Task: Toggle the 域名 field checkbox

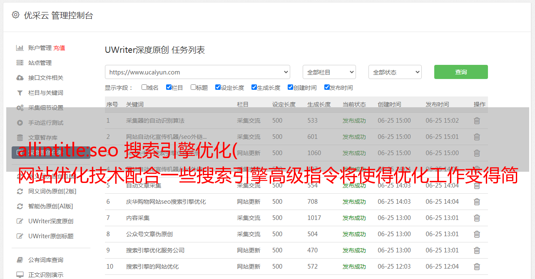Action: (x=144, y=87)
